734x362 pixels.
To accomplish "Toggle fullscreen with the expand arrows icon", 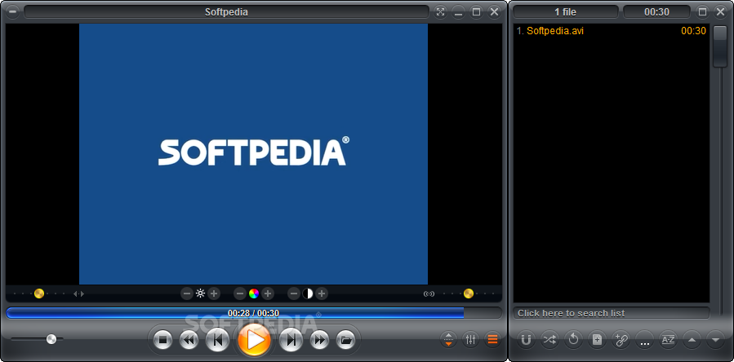I will [x=441, y=12].
